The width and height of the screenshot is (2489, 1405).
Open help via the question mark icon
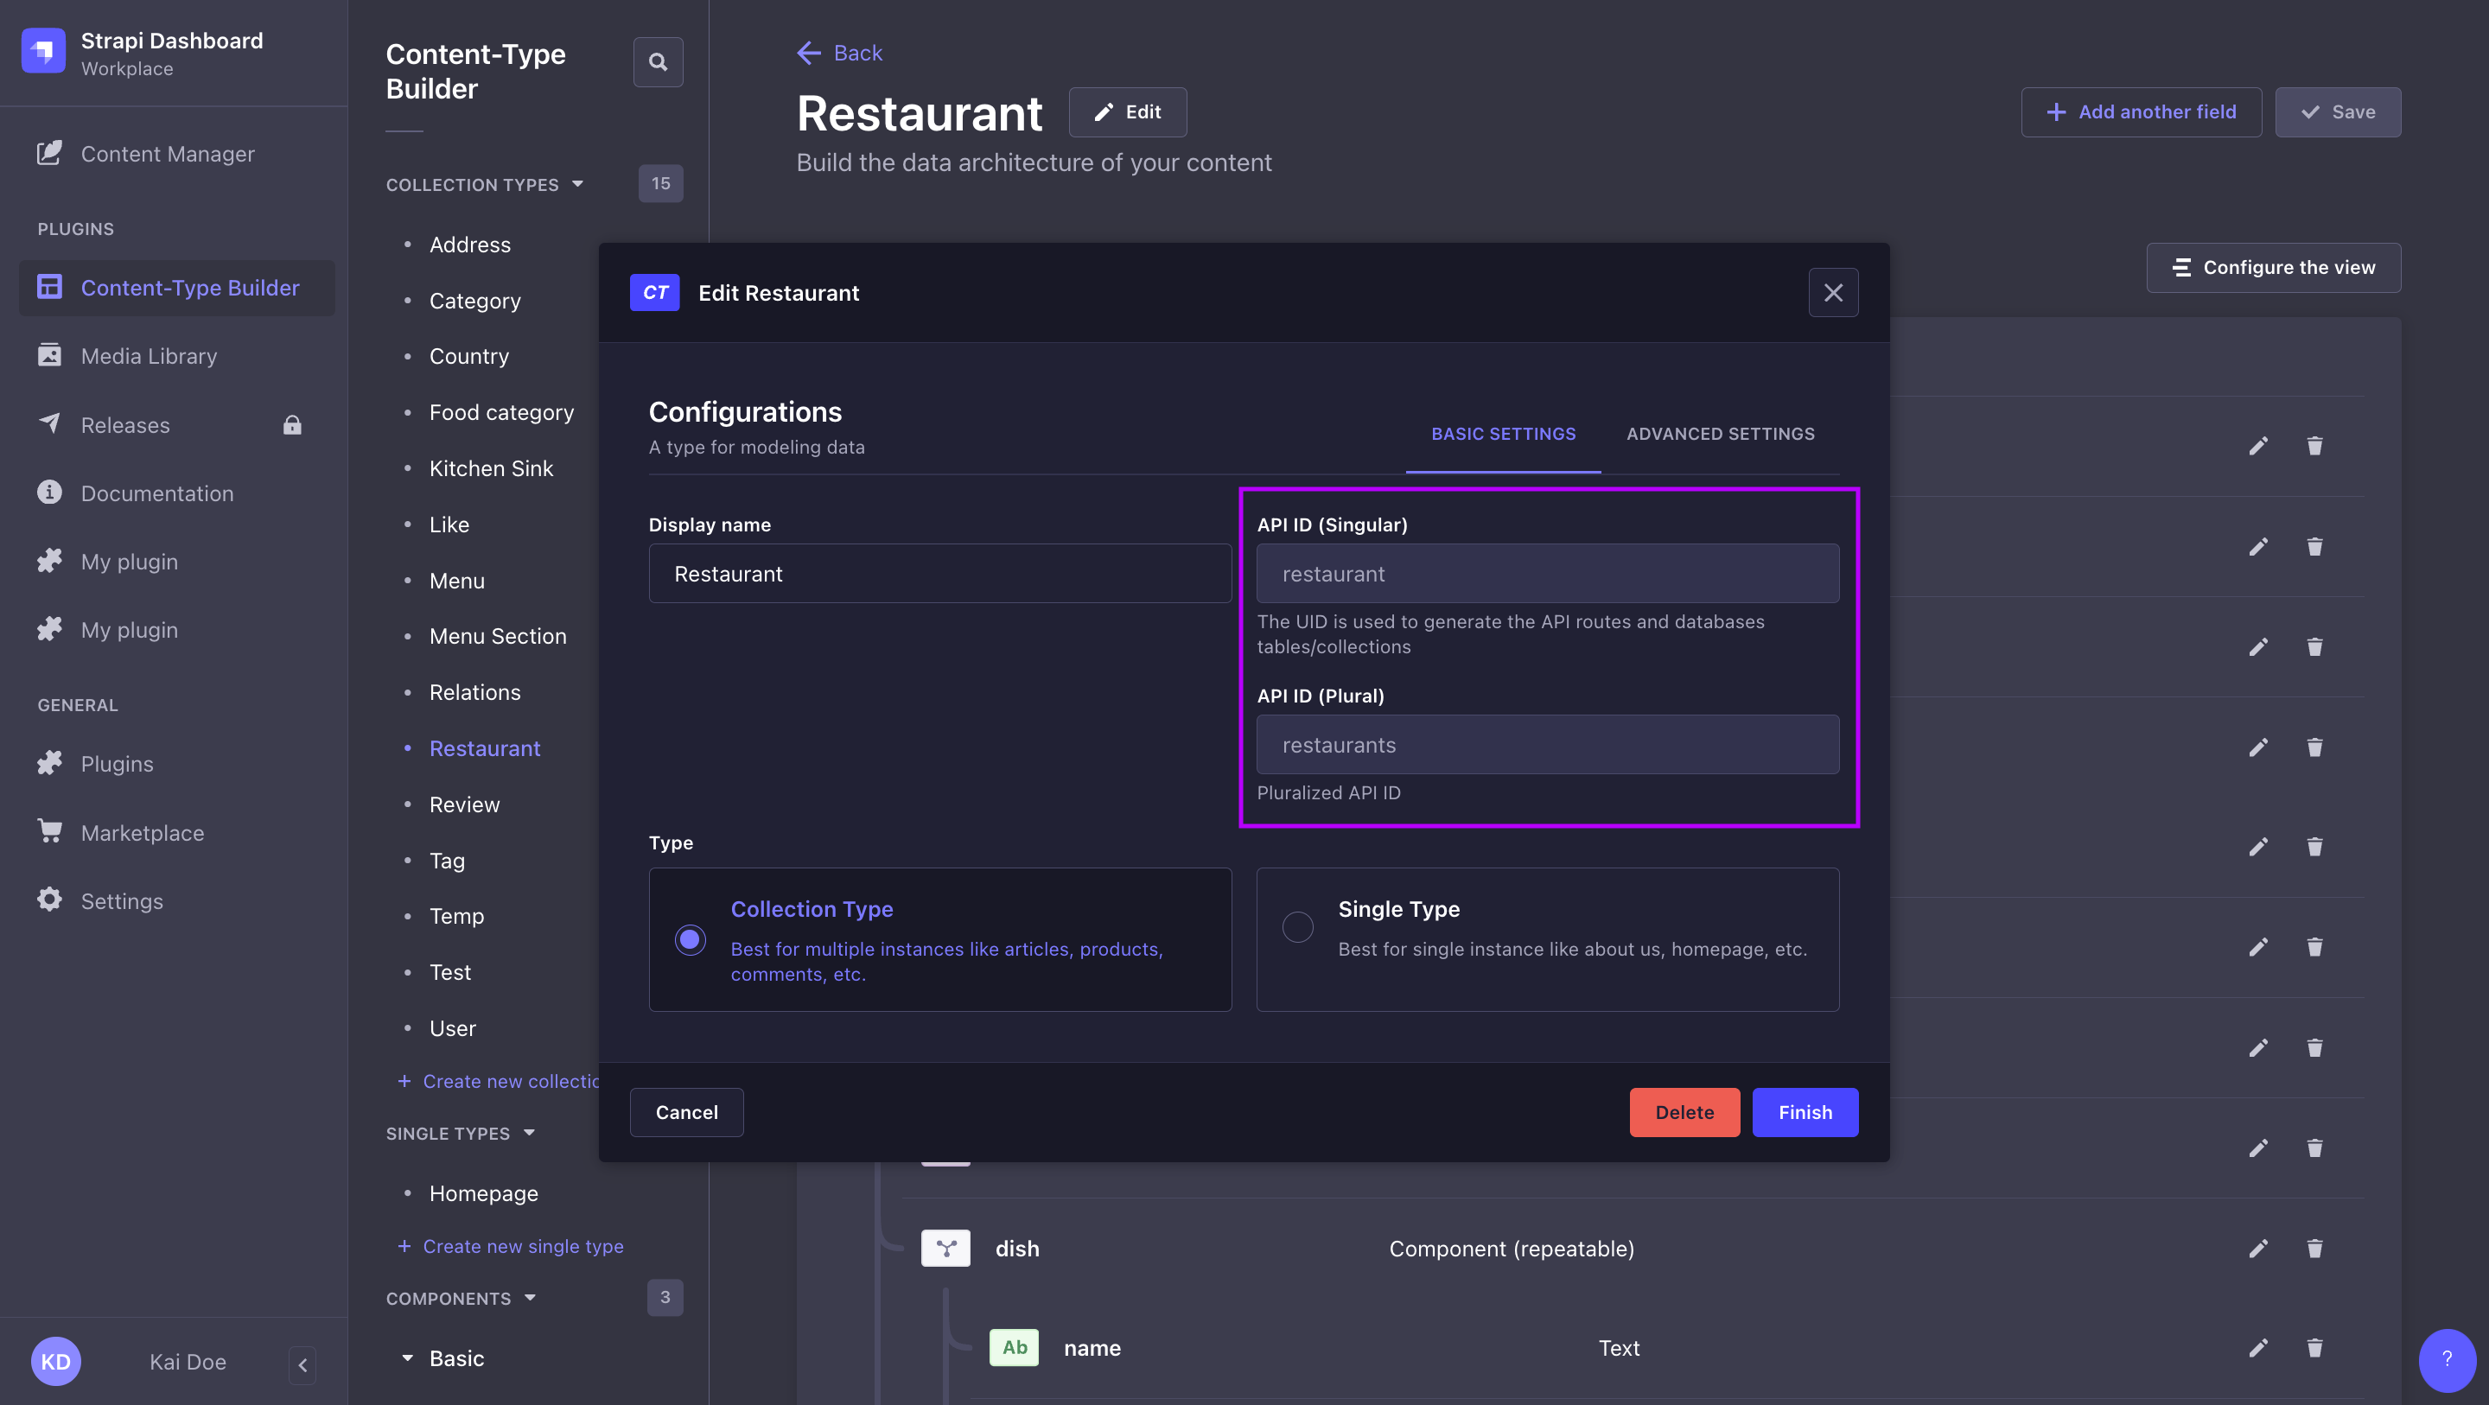[x=2448, y=1361]
